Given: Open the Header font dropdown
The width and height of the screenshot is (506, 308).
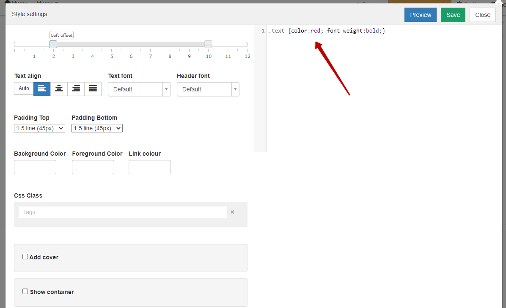Looking at the screenshot, I should 208,89.
